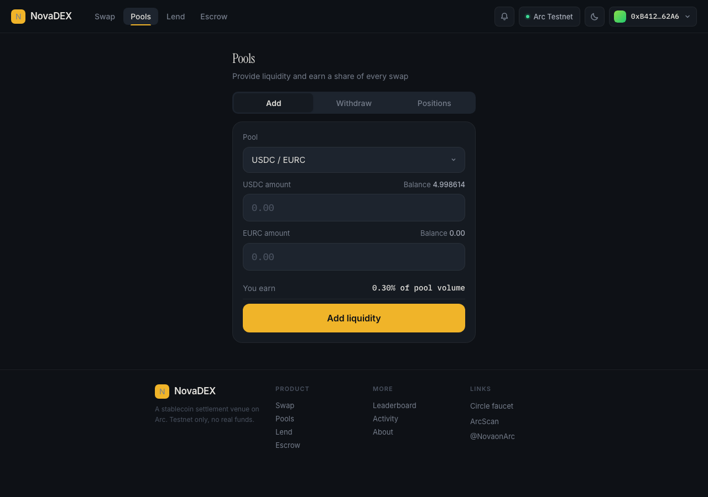The width and height of the screenshot is (708, 497).
Task: Click the Add liquidity button
Action: (x=354, y=318)
